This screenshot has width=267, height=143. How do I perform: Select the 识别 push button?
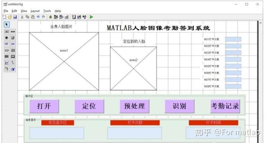coord(179,106)
